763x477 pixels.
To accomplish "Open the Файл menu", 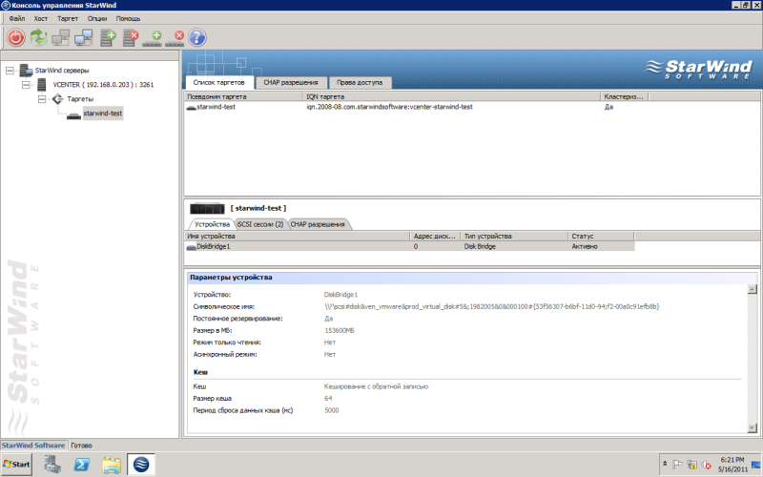I will point(17,18).
